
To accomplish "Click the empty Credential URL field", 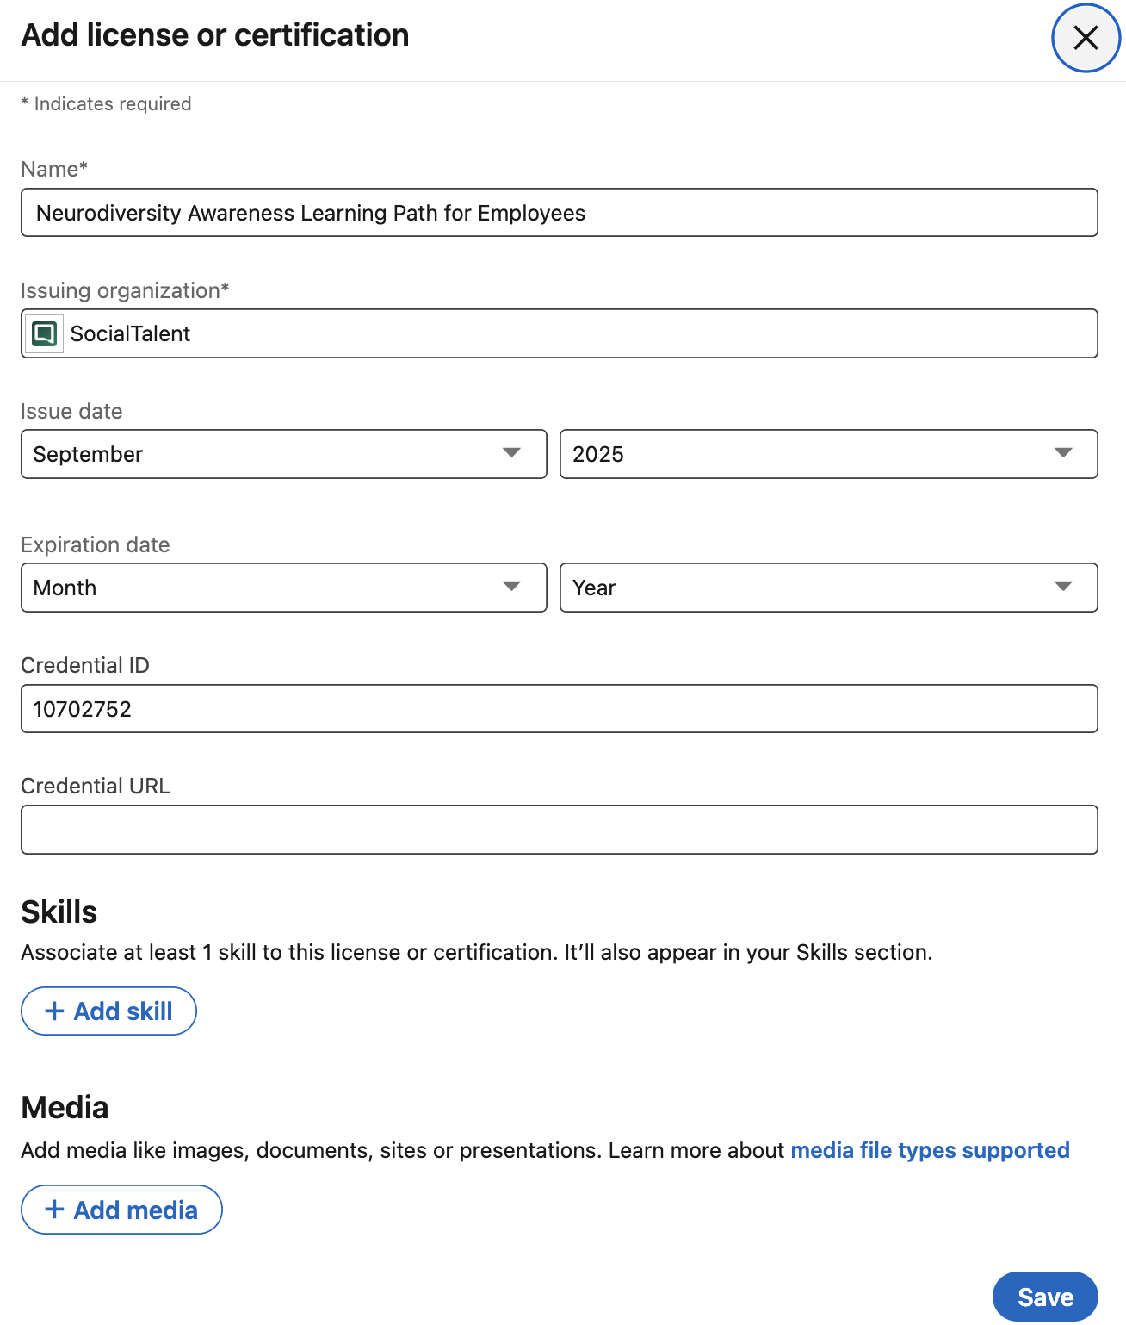I will [560, 829].
